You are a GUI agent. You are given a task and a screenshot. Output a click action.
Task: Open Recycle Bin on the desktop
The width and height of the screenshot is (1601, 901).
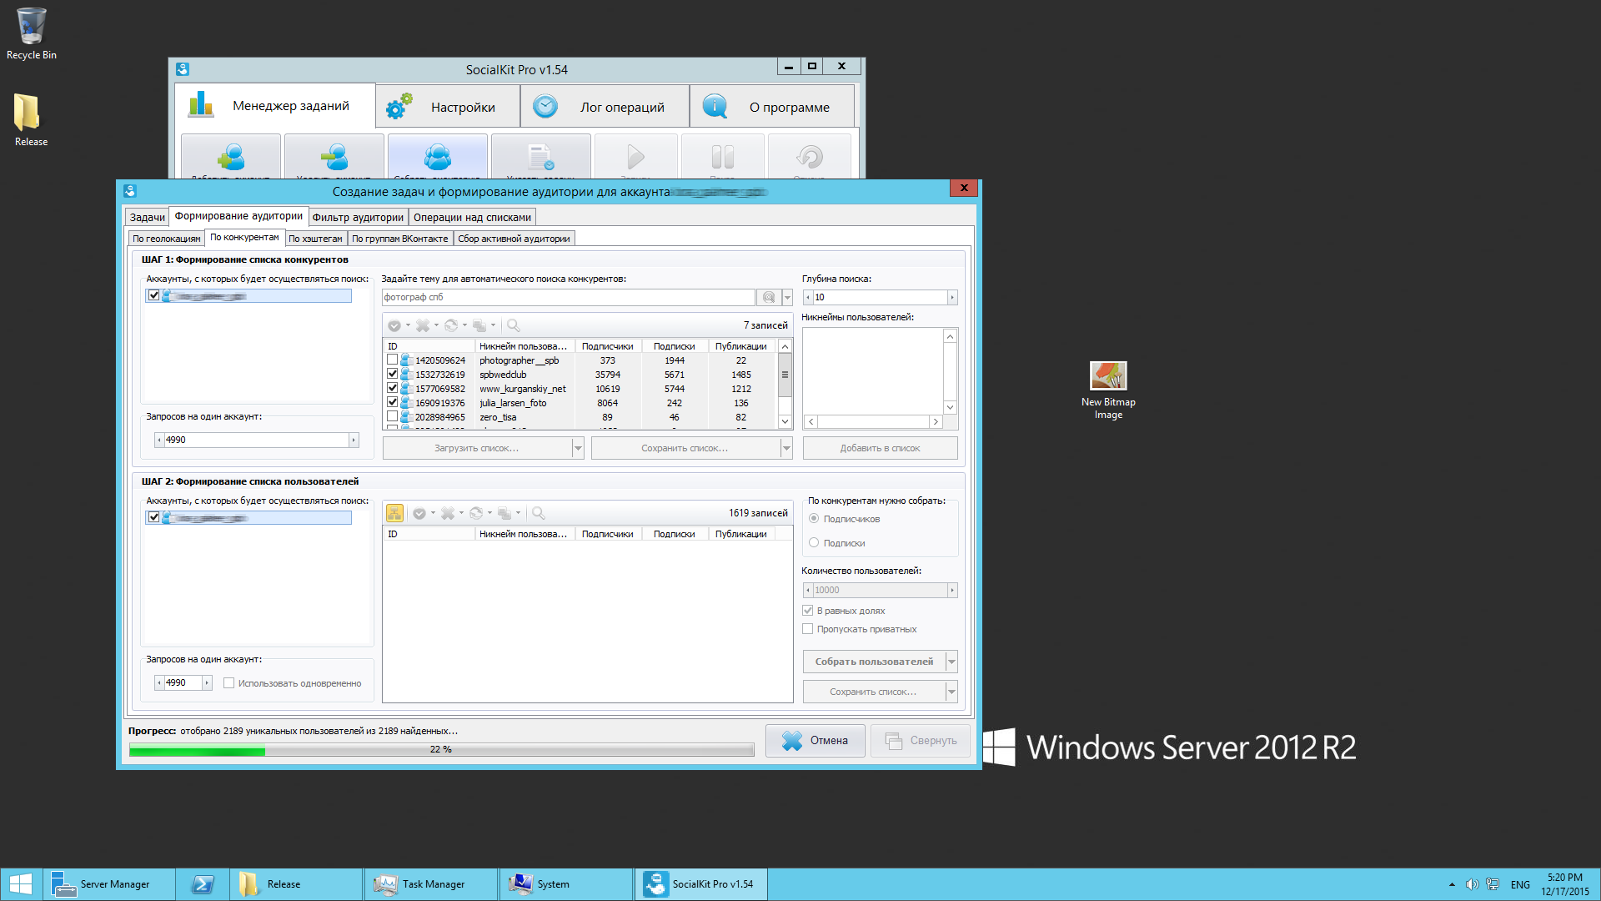click(32, 34)
